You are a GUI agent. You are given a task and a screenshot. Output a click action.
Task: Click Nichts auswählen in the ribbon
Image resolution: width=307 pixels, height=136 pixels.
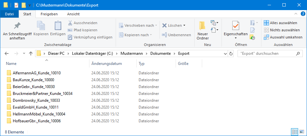282,30
